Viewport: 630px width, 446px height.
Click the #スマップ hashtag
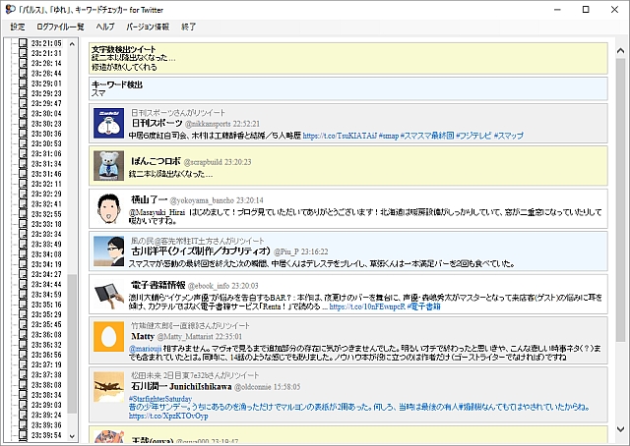(509, 136)
